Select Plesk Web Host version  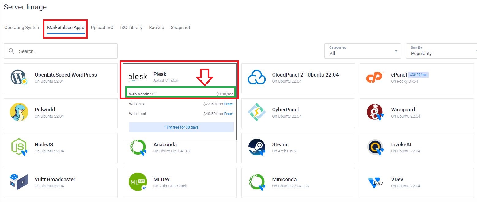tap(181, 114)
